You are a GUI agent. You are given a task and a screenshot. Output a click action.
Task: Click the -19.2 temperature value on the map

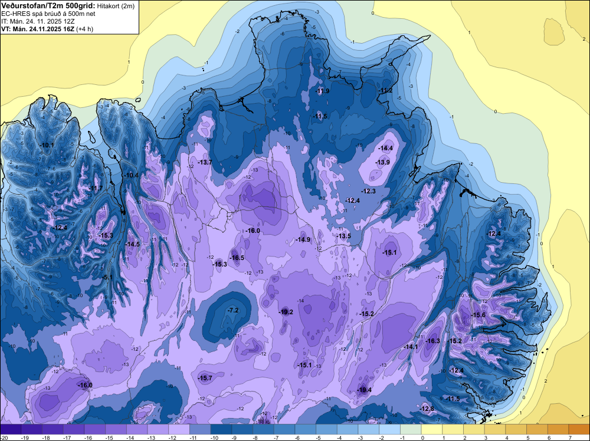click(x=286, y=312)
